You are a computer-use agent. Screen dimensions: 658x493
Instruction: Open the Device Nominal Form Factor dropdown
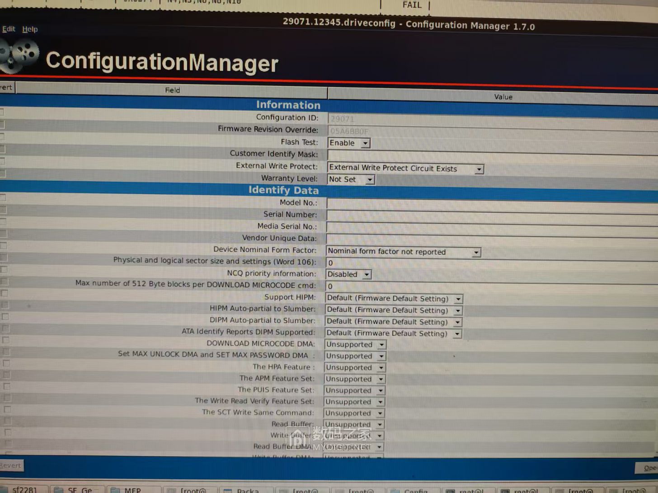point(403,252)
